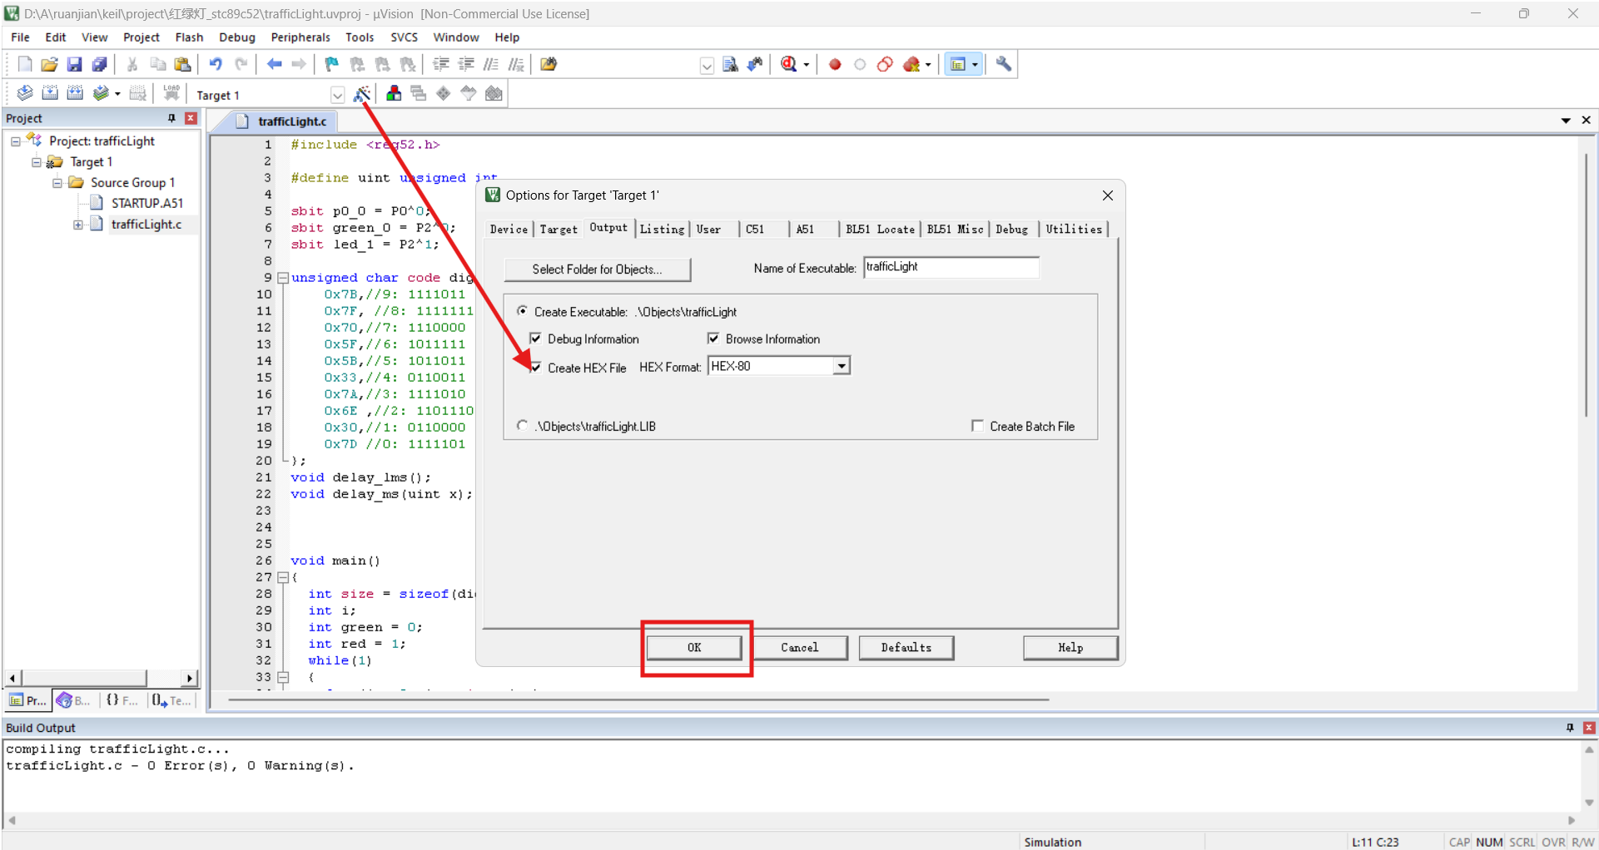Disable all breakpoints icon
This screenshot has width=1599, height=850.
pos(885,64)
